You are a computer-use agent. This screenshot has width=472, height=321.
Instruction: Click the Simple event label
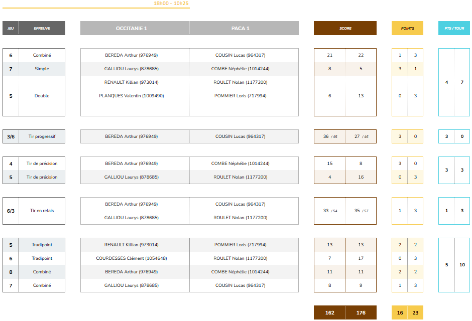click(x=42, y=69)
